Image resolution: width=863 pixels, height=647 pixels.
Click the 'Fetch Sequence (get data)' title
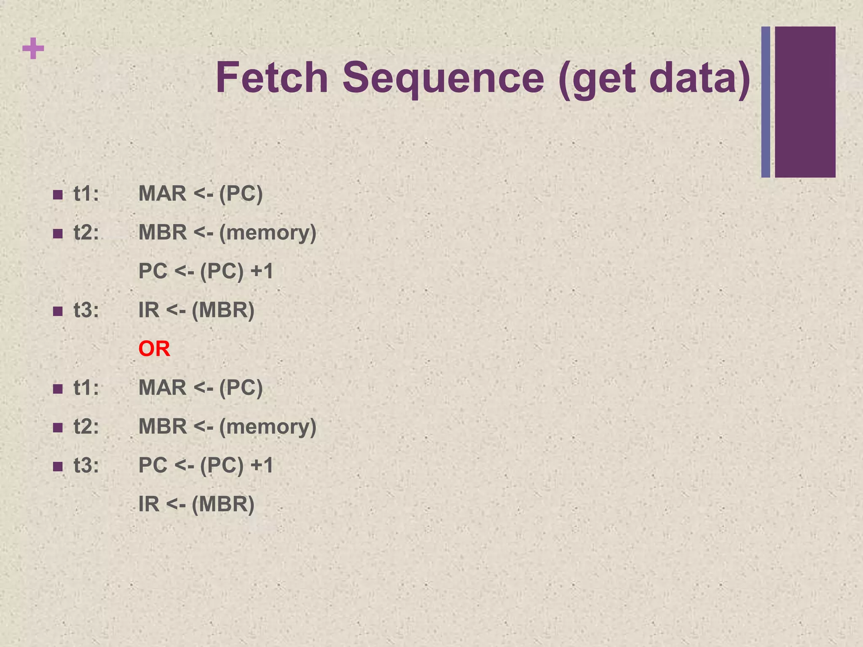point(483,78)
